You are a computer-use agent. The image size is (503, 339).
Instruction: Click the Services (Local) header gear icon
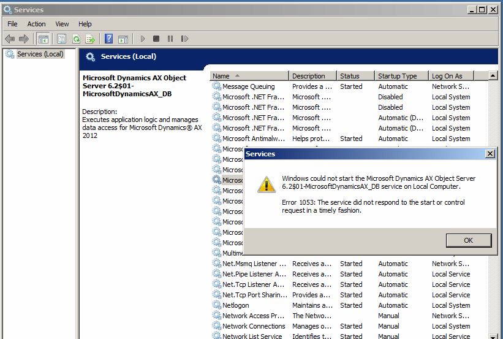coord(90,57)
